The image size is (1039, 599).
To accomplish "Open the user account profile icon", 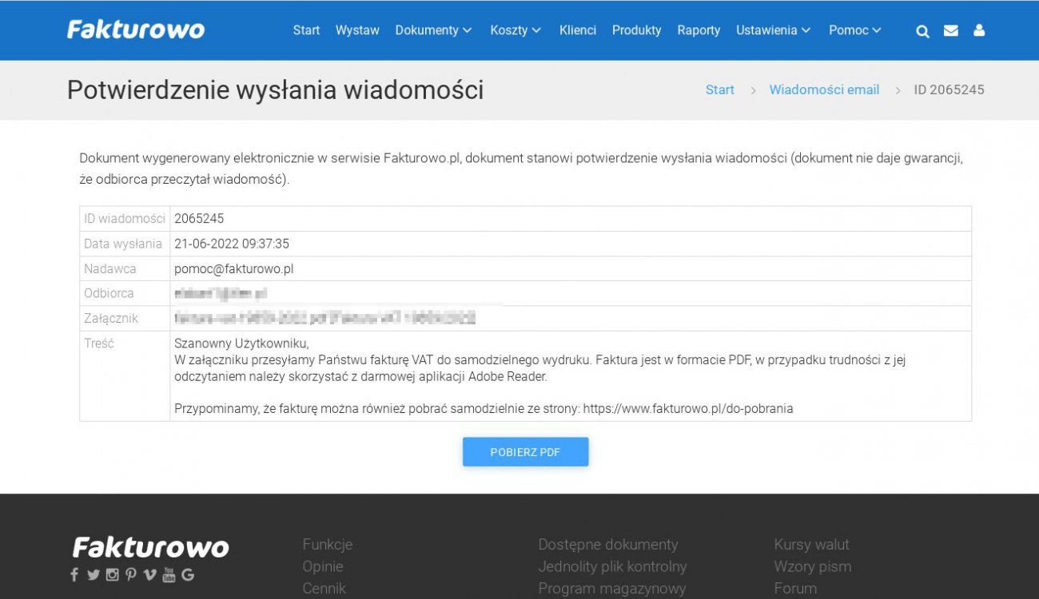I will [x=979, y=30].
